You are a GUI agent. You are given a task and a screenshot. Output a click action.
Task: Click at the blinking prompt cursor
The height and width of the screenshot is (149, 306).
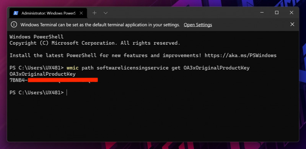(x=67, y=92)
